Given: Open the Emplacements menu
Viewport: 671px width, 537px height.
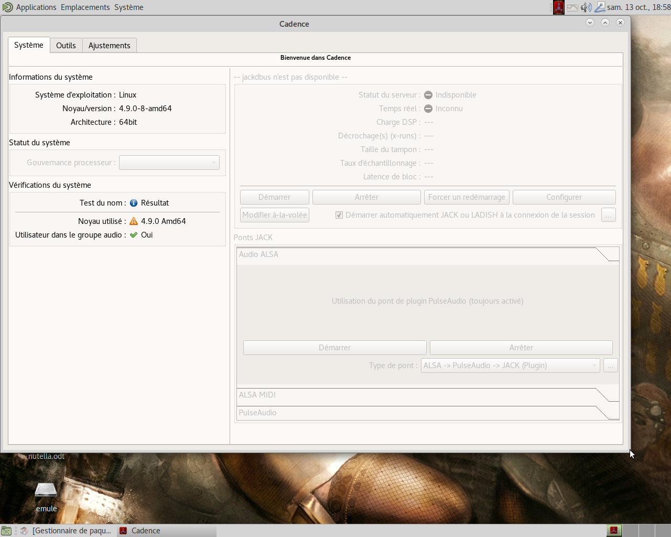Looking at the screenshot, I should [85, 7].
